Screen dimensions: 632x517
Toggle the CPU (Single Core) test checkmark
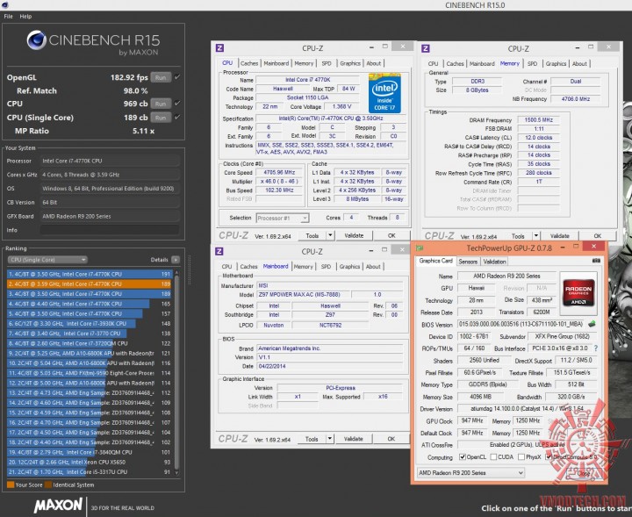[x=177, y=117]
